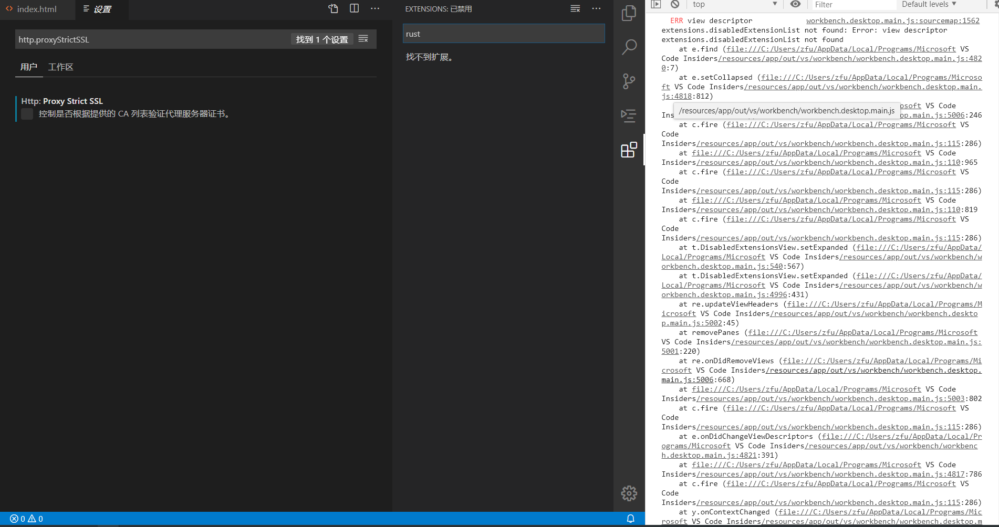Click the 找到 1 个设置 indicator
This screenshot has width=999, height=527.
coord(322,39)
